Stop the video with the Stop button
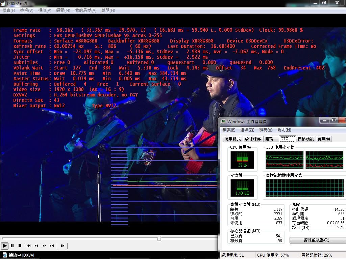The width and height of the screenshot is (346, 259). pos(20,246)
